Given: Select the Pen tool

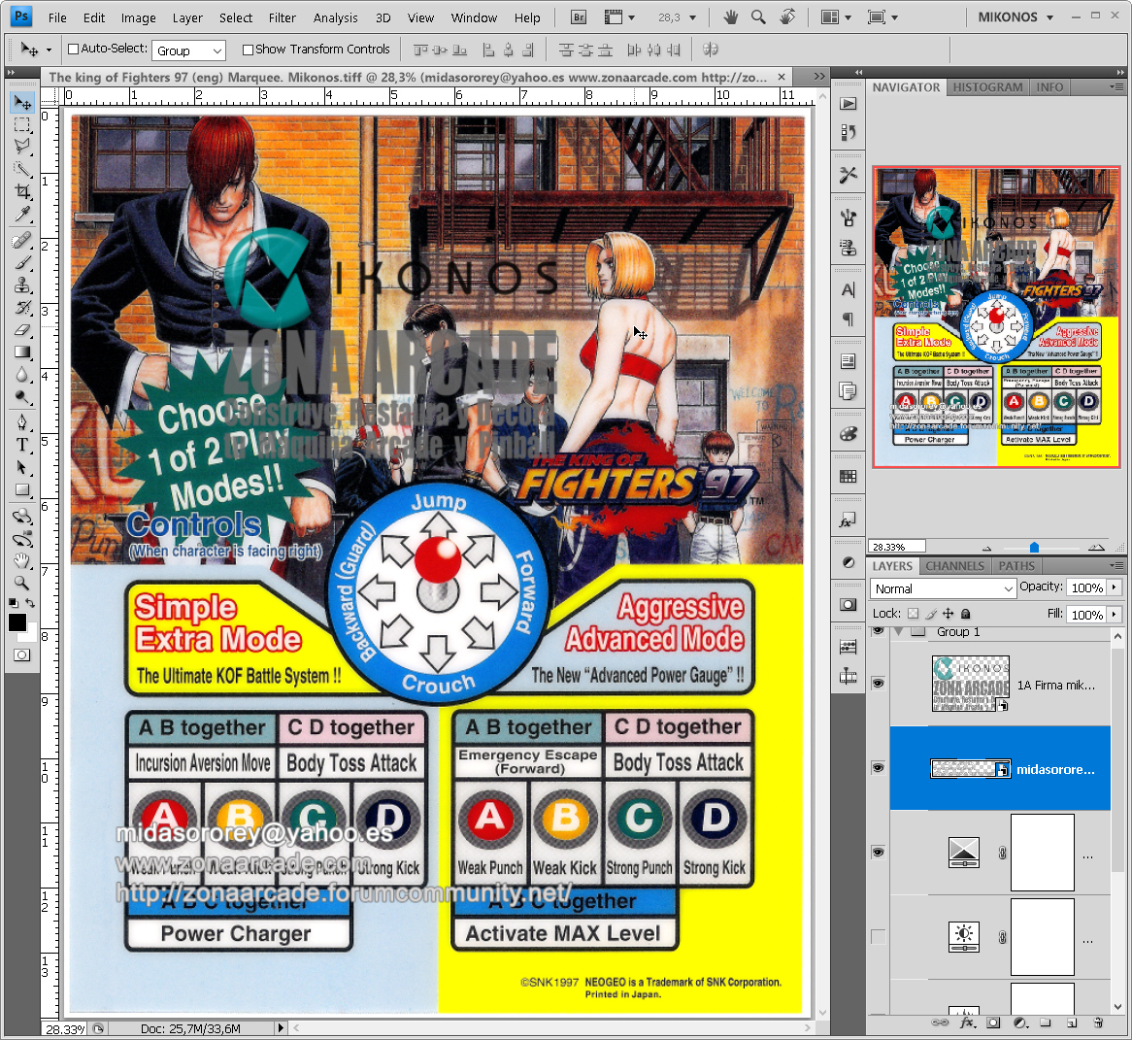Looking at the screenshot, I should [22, 422].
